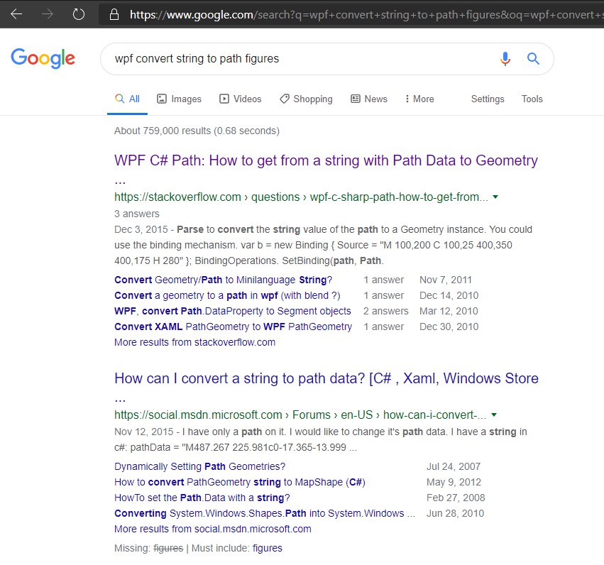The image size is (604, 565).
Task: Open Dynamically Setting Path Geometries link
Action: (200, 466)
